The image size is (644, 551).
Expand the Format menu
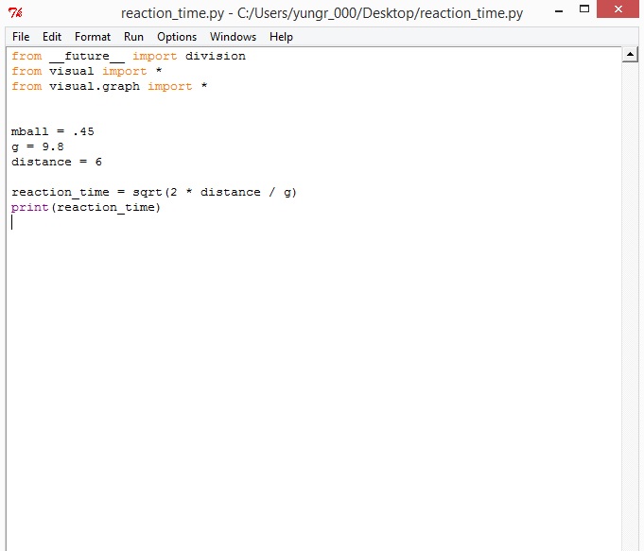(x=93, y=37)
